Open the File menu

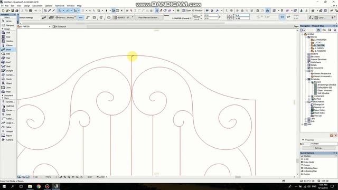[7, 6]
